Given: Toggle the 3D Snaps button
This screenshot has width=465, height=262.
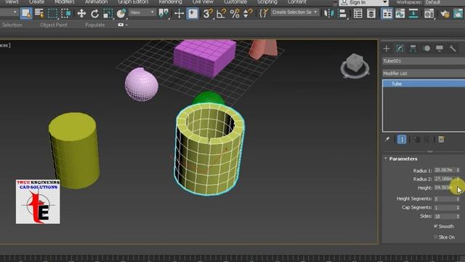Looking at the screenshot, I should click(208, 13).
